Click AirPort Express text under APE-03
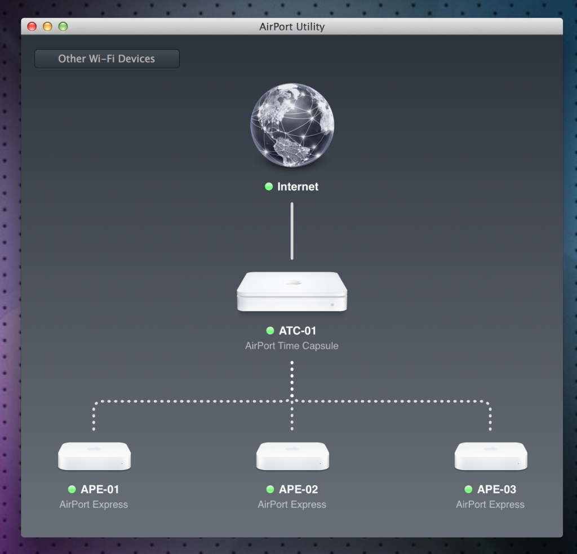Viewport: 577px width, 554px height. [x=490, y=504]
